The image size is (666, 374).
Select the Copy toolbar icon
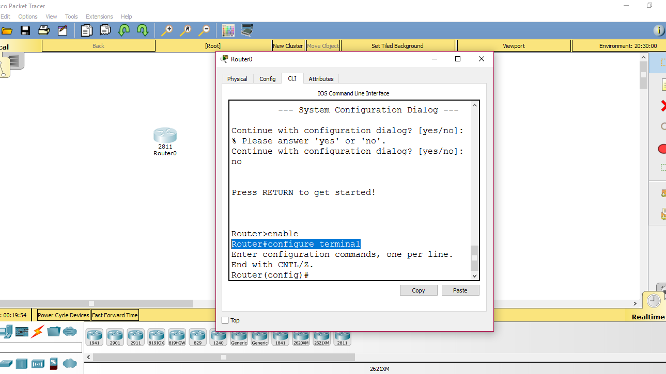point(86,30)
